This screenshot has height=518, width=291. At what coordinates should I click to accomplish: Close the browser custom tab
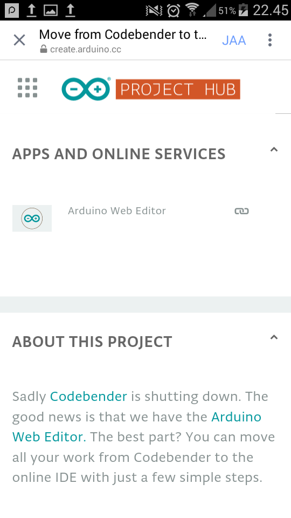19,40
